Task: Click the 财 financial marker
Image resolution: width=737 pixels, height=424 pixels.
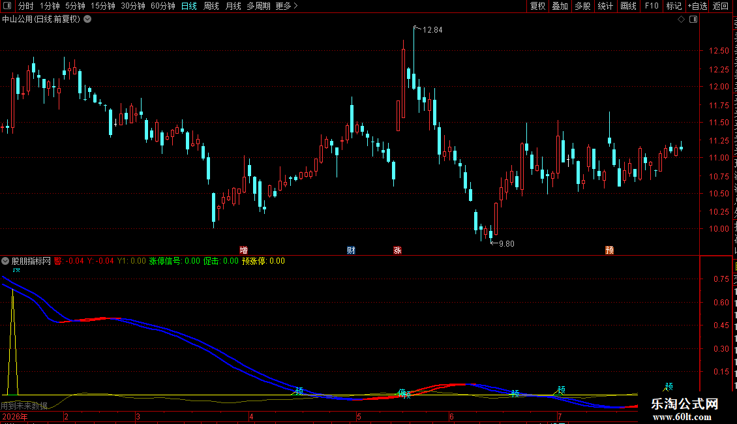Action: coord(351,250)
